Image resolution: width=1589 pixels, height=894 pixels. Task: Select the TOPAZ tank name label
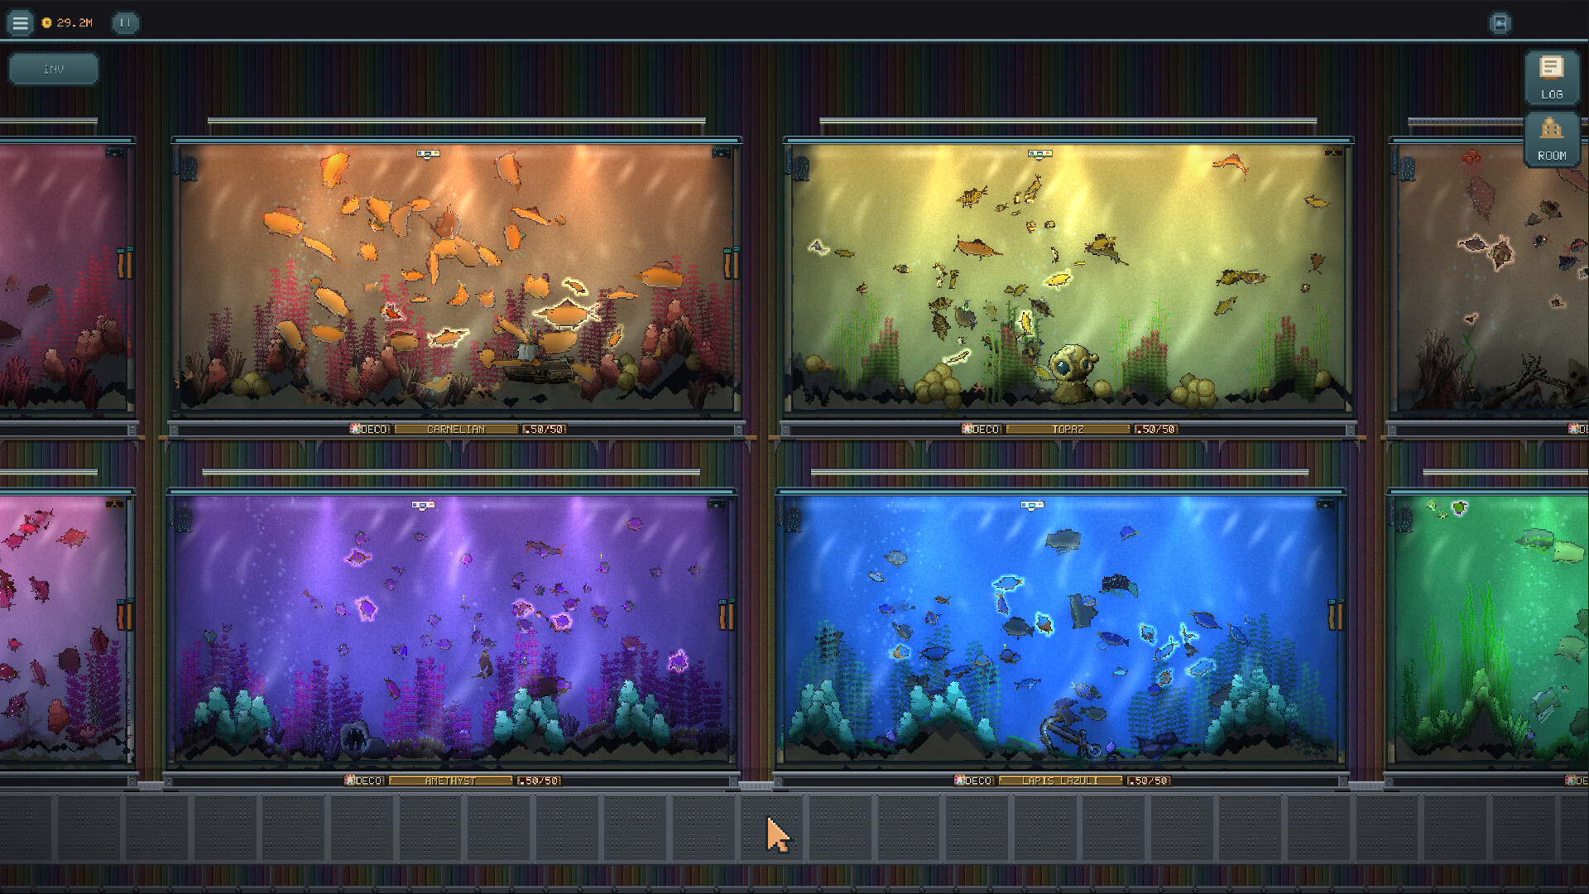coord(1068,430)
